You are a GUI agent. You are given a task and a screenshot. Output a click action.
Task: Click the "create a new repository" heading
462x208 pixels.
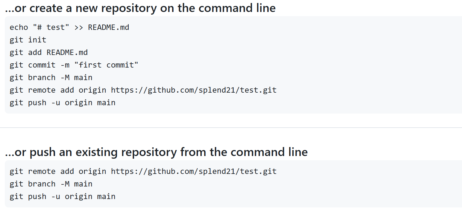pos(140,8)
